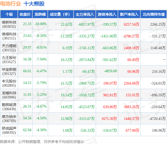Click closing price 62.94
The width and height of the screenshot is (167, 144).
click(27, 130)
